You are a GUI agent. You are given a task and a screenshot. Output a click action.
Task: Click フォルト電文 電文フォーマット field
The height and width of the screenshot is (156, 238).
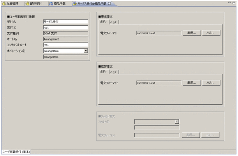[157, 135]
